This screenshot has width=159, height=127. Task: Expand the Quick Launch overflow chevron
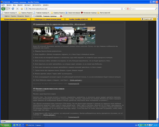point(23,125)
